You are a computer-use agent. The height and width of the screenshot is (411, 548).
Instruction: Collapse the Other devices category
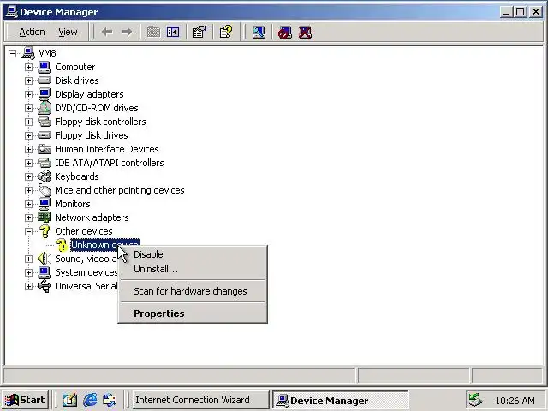pyautogui.click(x=28, y=231)
